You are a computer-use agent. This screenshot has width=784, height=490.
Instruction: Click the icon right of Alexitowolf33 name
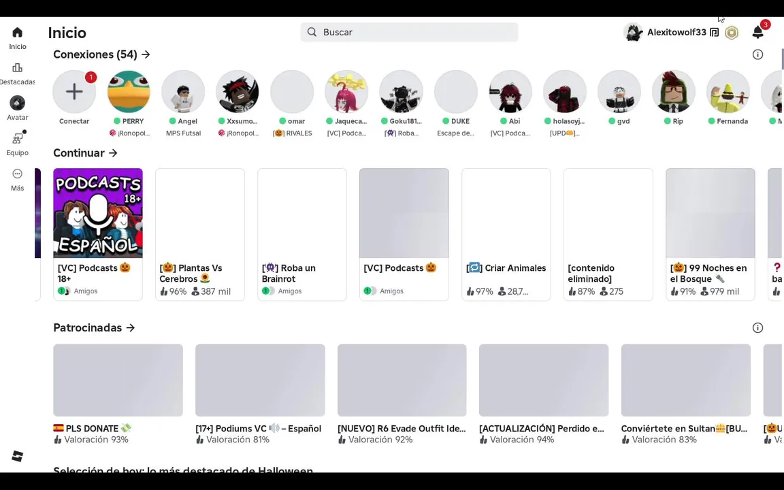tap(715, 33)
